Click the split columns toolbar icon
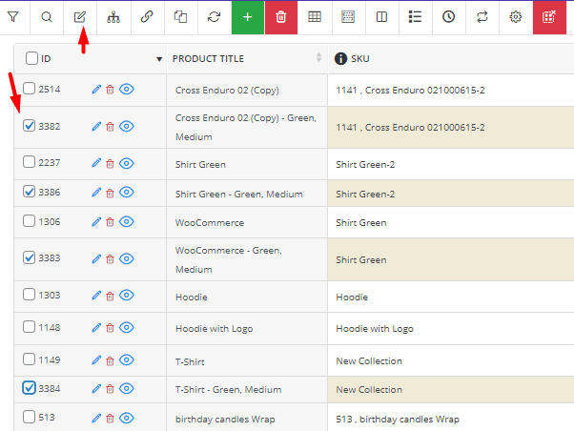 click(x=381, y=17)
